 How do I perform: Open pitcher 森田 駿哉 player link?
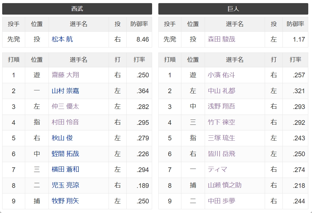click(x=221, y=39)
